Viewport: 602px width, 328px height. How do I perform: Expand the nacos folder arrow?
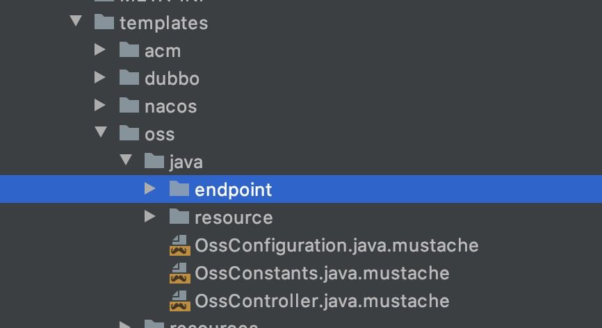100,106
